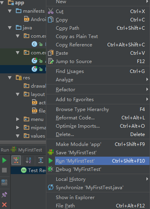Pin the Run tab with the pin icon
Image resolution: width=150 pixels, height=209 pixels.
point(4,195)
